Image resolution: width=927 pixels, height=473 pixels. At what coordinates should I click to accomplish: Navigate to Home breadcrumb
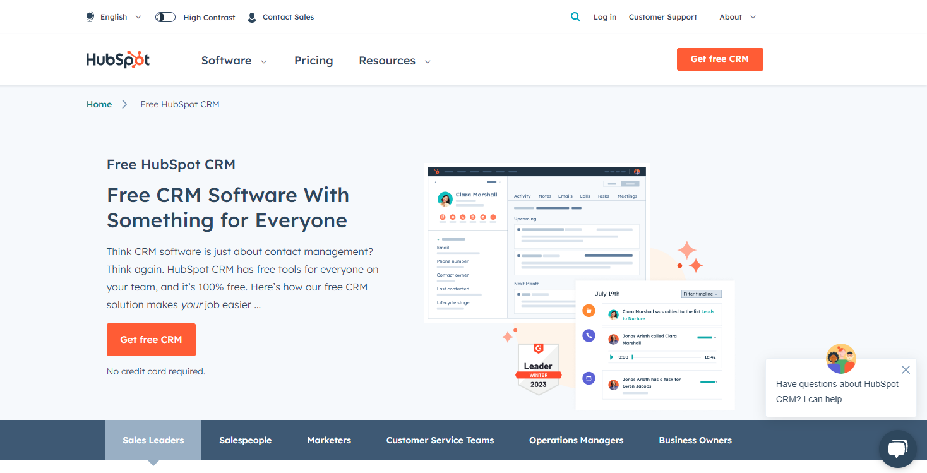[x=99, y=104]
